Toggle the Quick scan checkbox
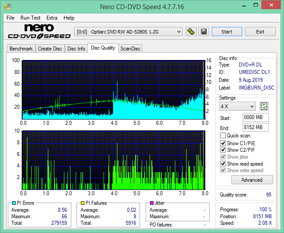This screenshot has height=233, width=284. (x=223, y=136)
